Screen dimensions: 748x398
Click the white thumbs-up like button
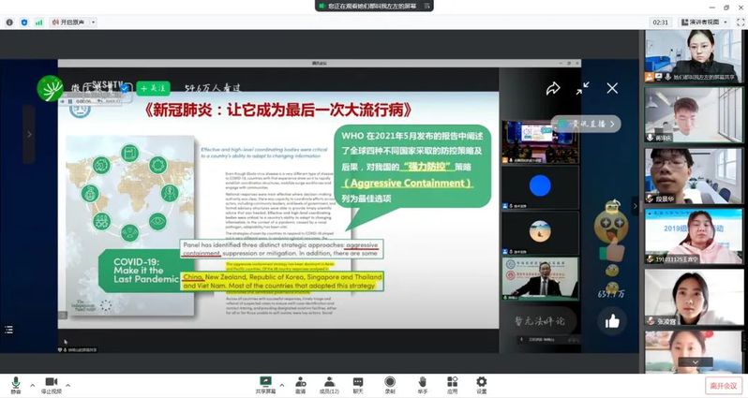coord(612,321)
